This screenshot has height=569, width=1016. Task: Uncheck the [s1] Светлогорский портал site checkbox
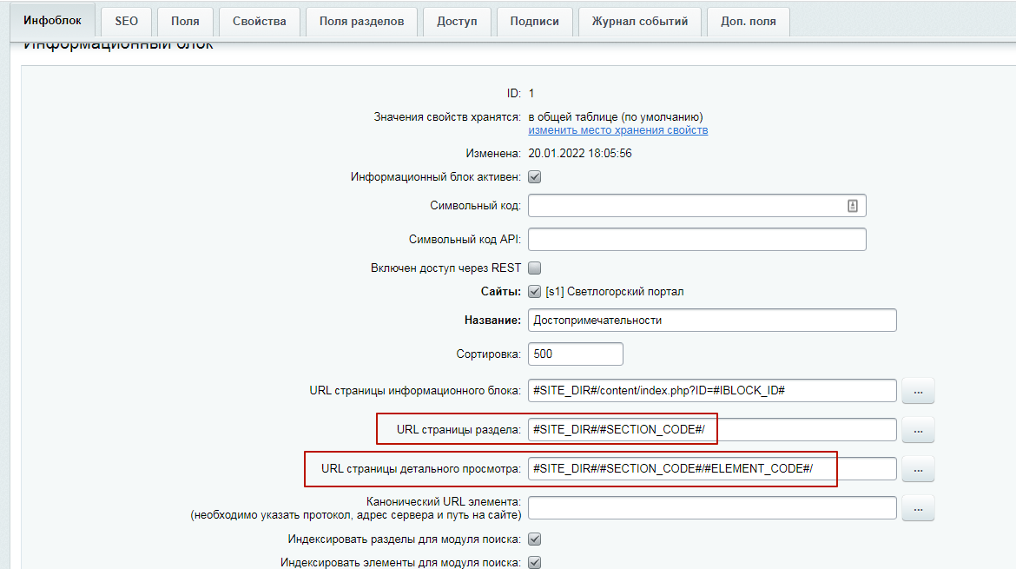click(x=535, y=292)
